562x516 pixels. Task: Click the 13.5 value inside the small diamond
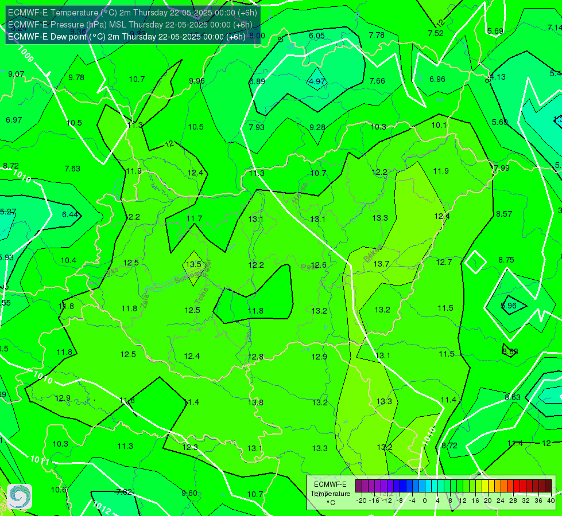click(193, 264)
